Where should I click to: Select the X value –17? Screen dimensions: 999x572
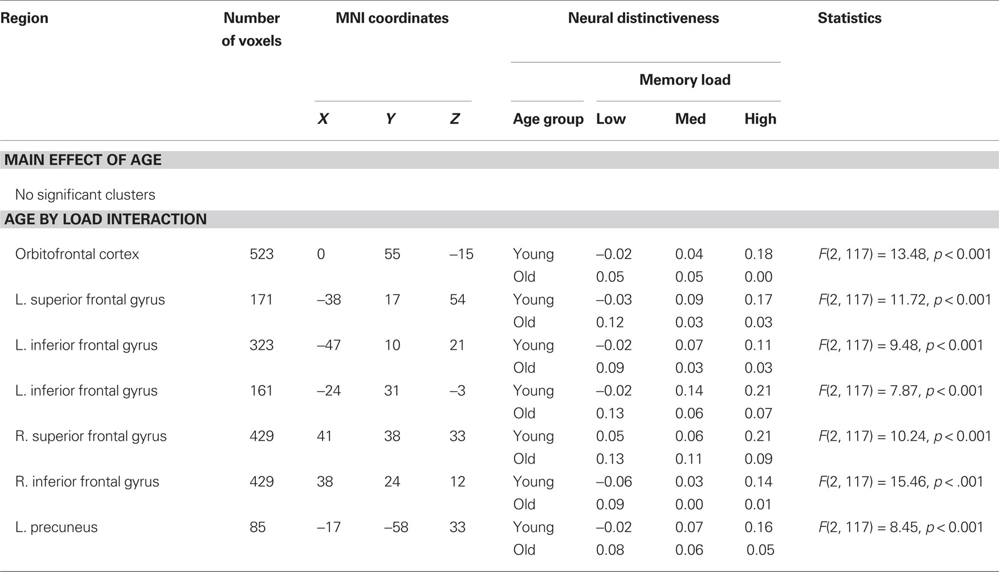pos(329,528)
